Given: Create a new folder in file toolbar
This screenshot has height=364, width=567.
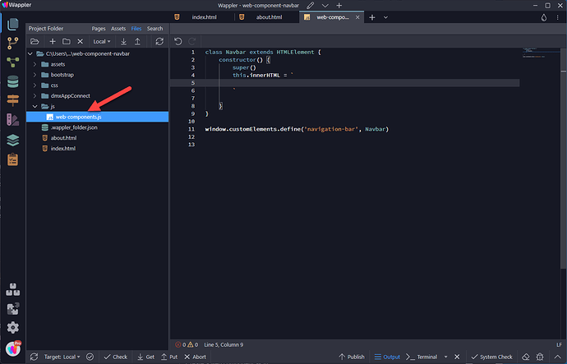Looking at the screenshot, I should (67, 42).
